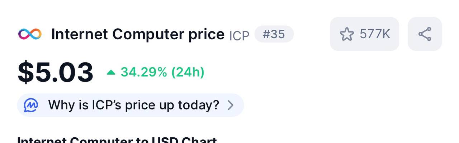
Task: Tap the share icon
Action: [x=425, y=34]
